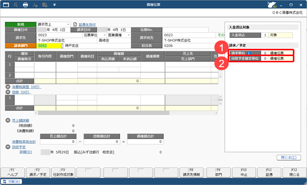Collapse the 回収予定 section chevron

8,147
